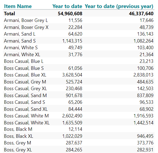Select the Total row label
The image size is (158, 153).
pos(9,14)
